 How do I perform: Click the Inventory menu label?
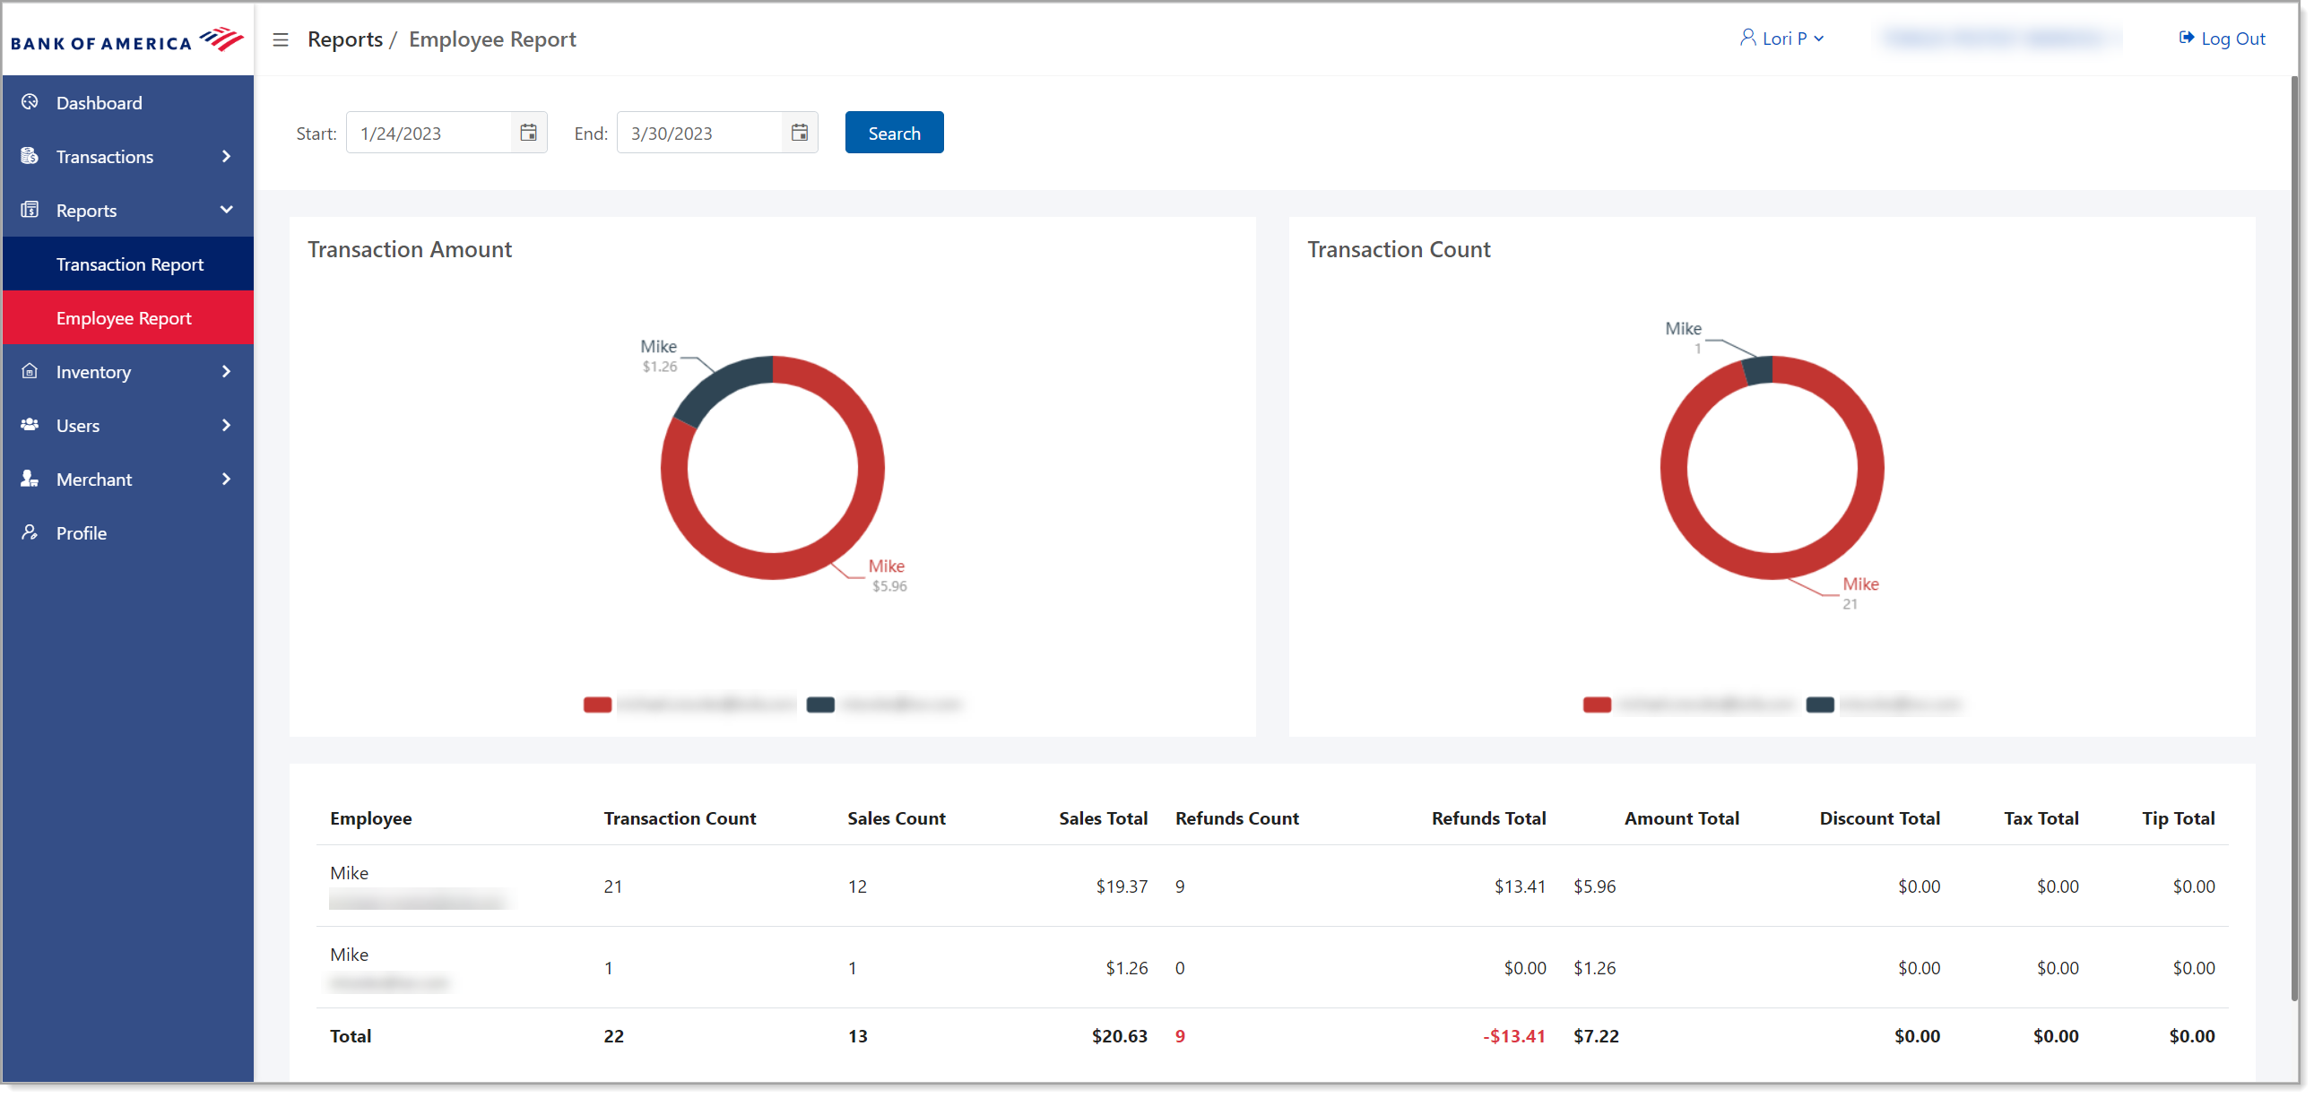click(x=93, y=372)
